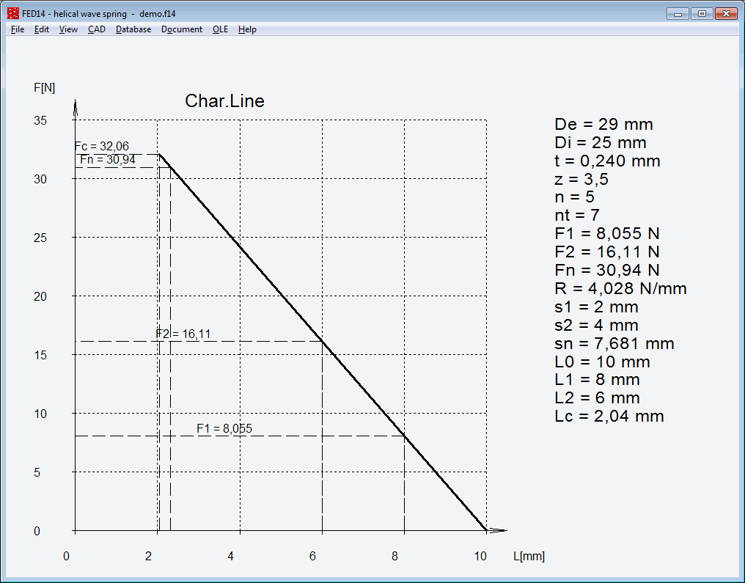
Task: Open the Document menu
Action: (182, 29)
